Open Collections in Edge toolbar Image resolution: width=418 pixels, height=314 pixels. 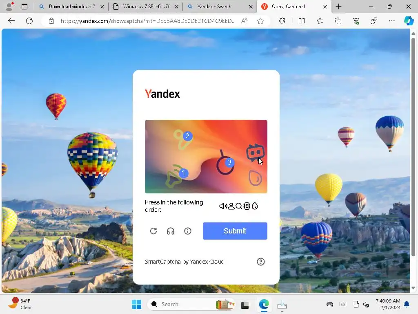(338, 21)
